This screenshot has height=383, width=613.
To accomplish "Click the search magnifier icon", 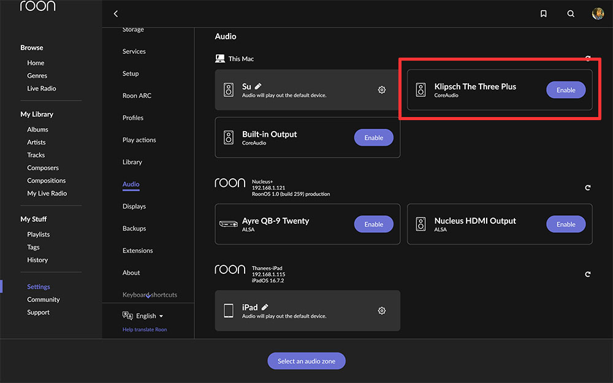I will pos(571,13).
